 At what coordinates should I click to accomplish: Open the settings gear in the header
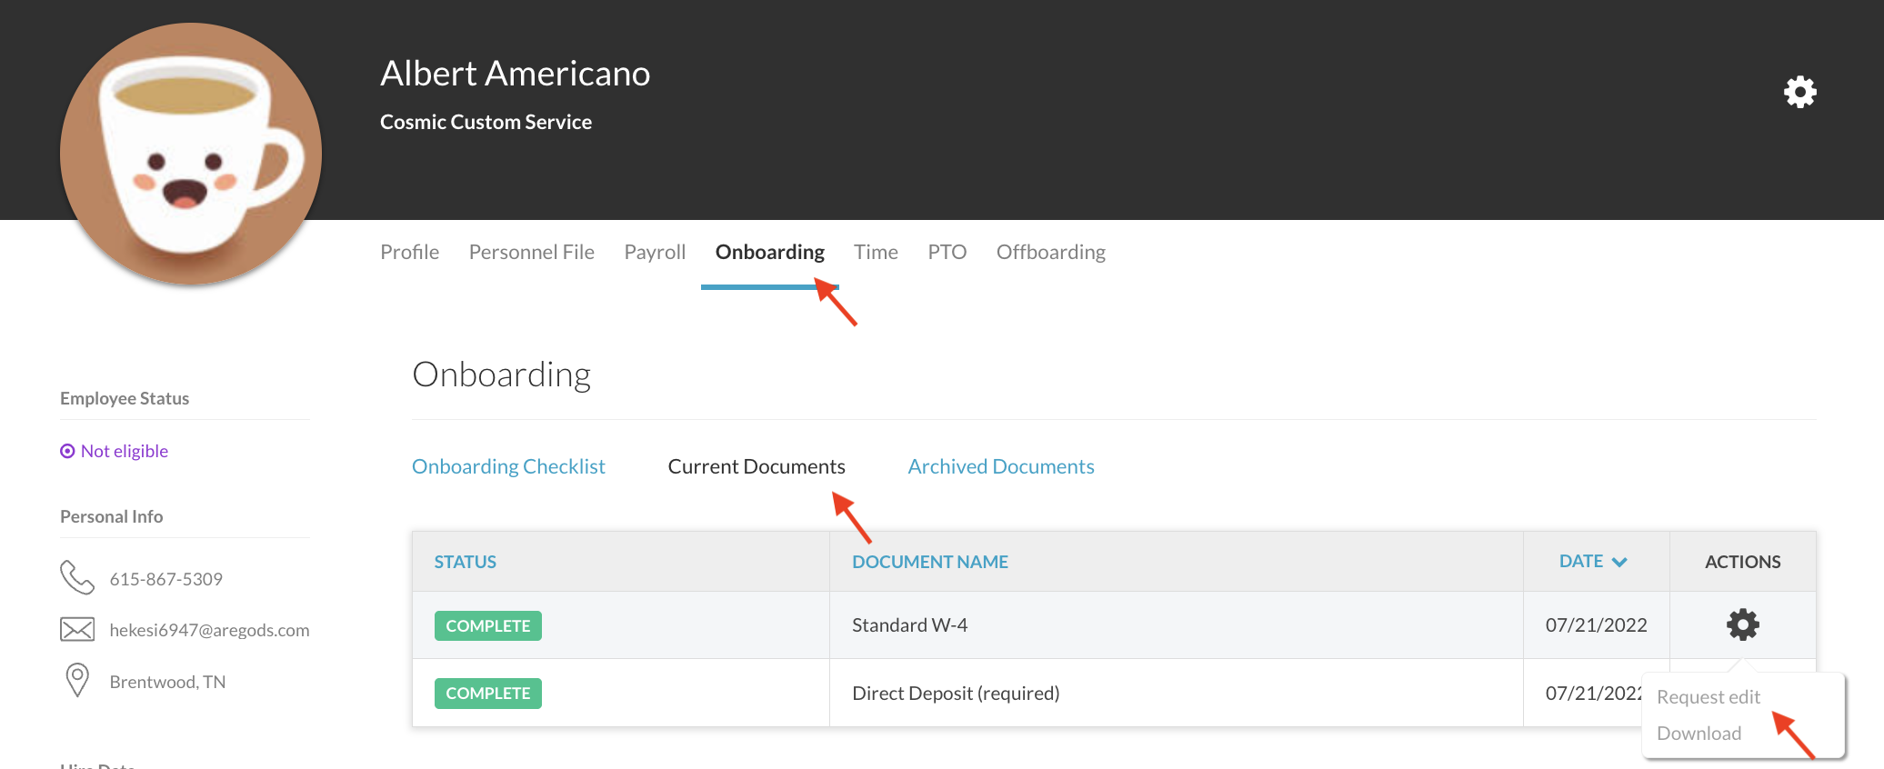click(1799, 92)
